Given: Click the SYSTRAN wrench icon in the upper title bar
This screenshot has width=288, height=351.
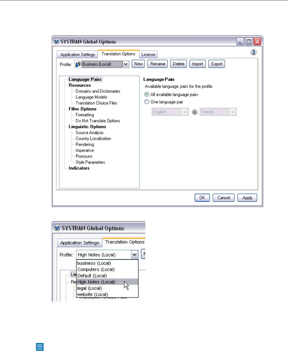Looking at the screenshot, I should point(57,42).
